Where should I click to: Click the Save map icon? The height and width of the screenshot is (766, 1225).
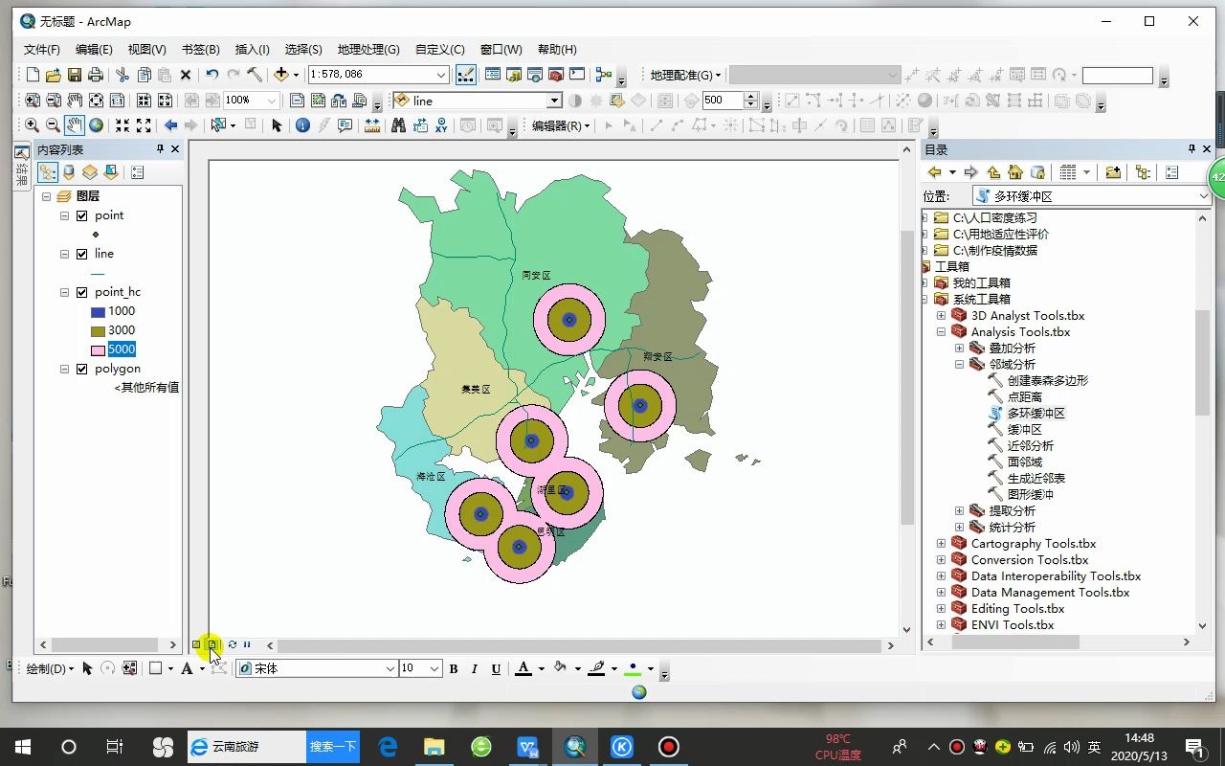(75, 75)
